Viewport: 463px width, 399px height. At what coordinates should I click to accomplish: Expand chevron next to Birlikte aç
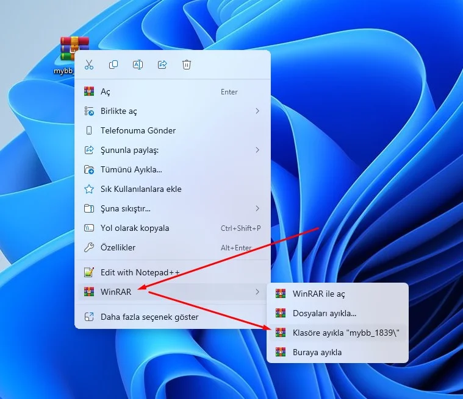257,111
